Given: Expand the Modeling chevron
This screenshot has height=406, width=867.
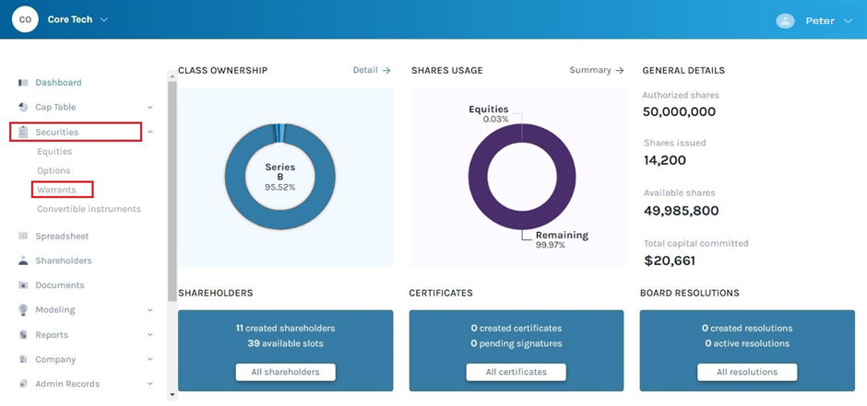Looking at the screenshot, I should click(x=149, y=310).
